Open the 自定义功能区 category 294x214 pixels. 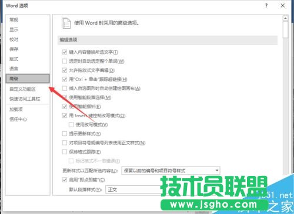point(22,89)
